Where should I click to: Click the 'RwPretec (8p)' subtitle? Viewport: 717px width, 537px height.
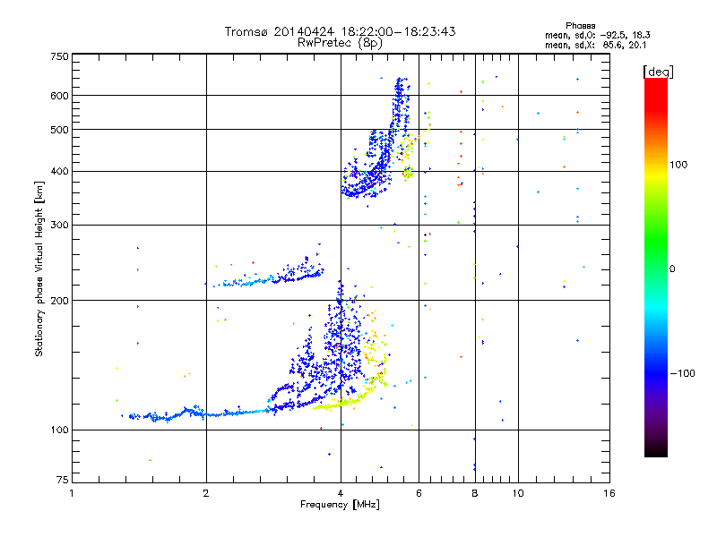[340, 43]
